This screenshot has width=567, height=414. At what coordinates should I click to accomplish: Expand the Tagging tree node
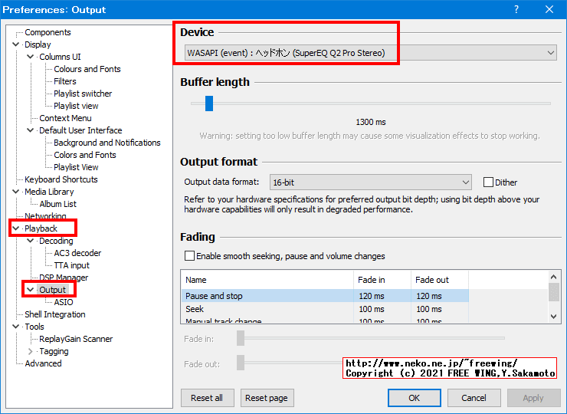pyautogui.click(x=31, y=351)
